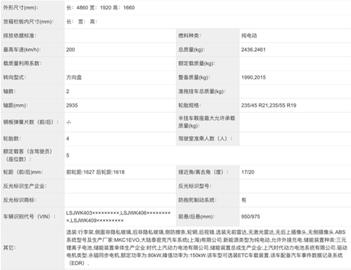The width and height of the screenshot is (351, 270).
Task: Click the leaf spring value -/-
Action: tap(69, 122)
